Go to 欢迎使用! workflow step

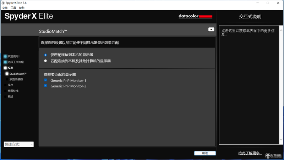coord(12,56)
